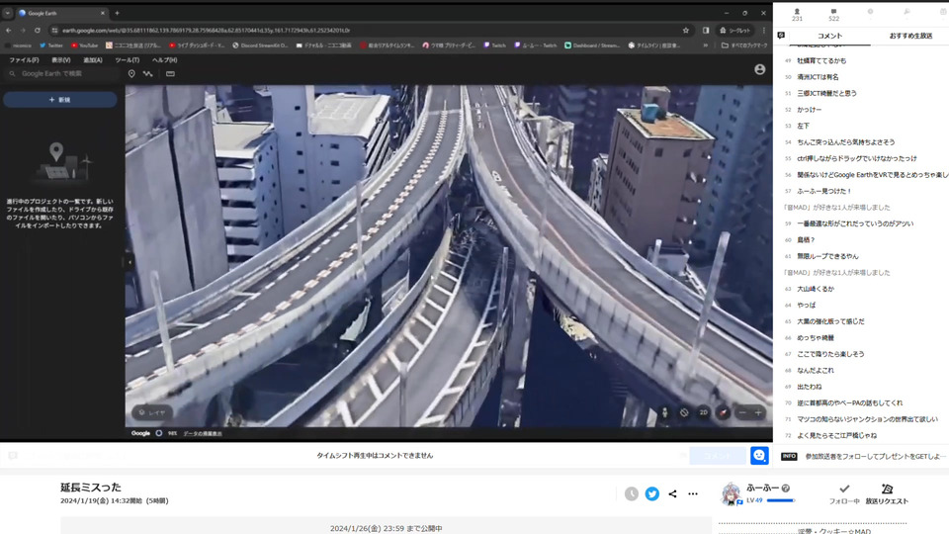949x534 pixels.
Task: Click the Pegman Street View icon
Action: point(664,412)
